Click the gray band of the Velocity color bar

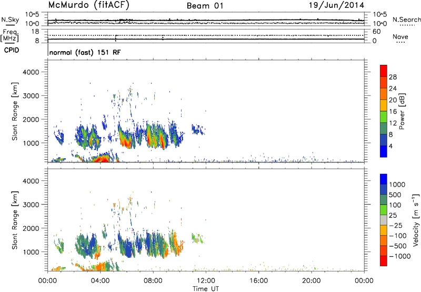[384, 220]
